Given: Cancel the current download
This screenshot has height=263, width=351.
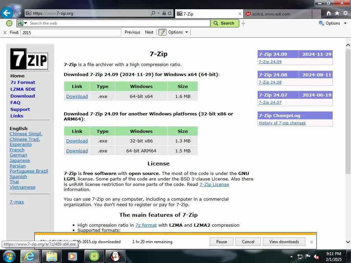Looking at the screenshot, I should pos(248,242).
